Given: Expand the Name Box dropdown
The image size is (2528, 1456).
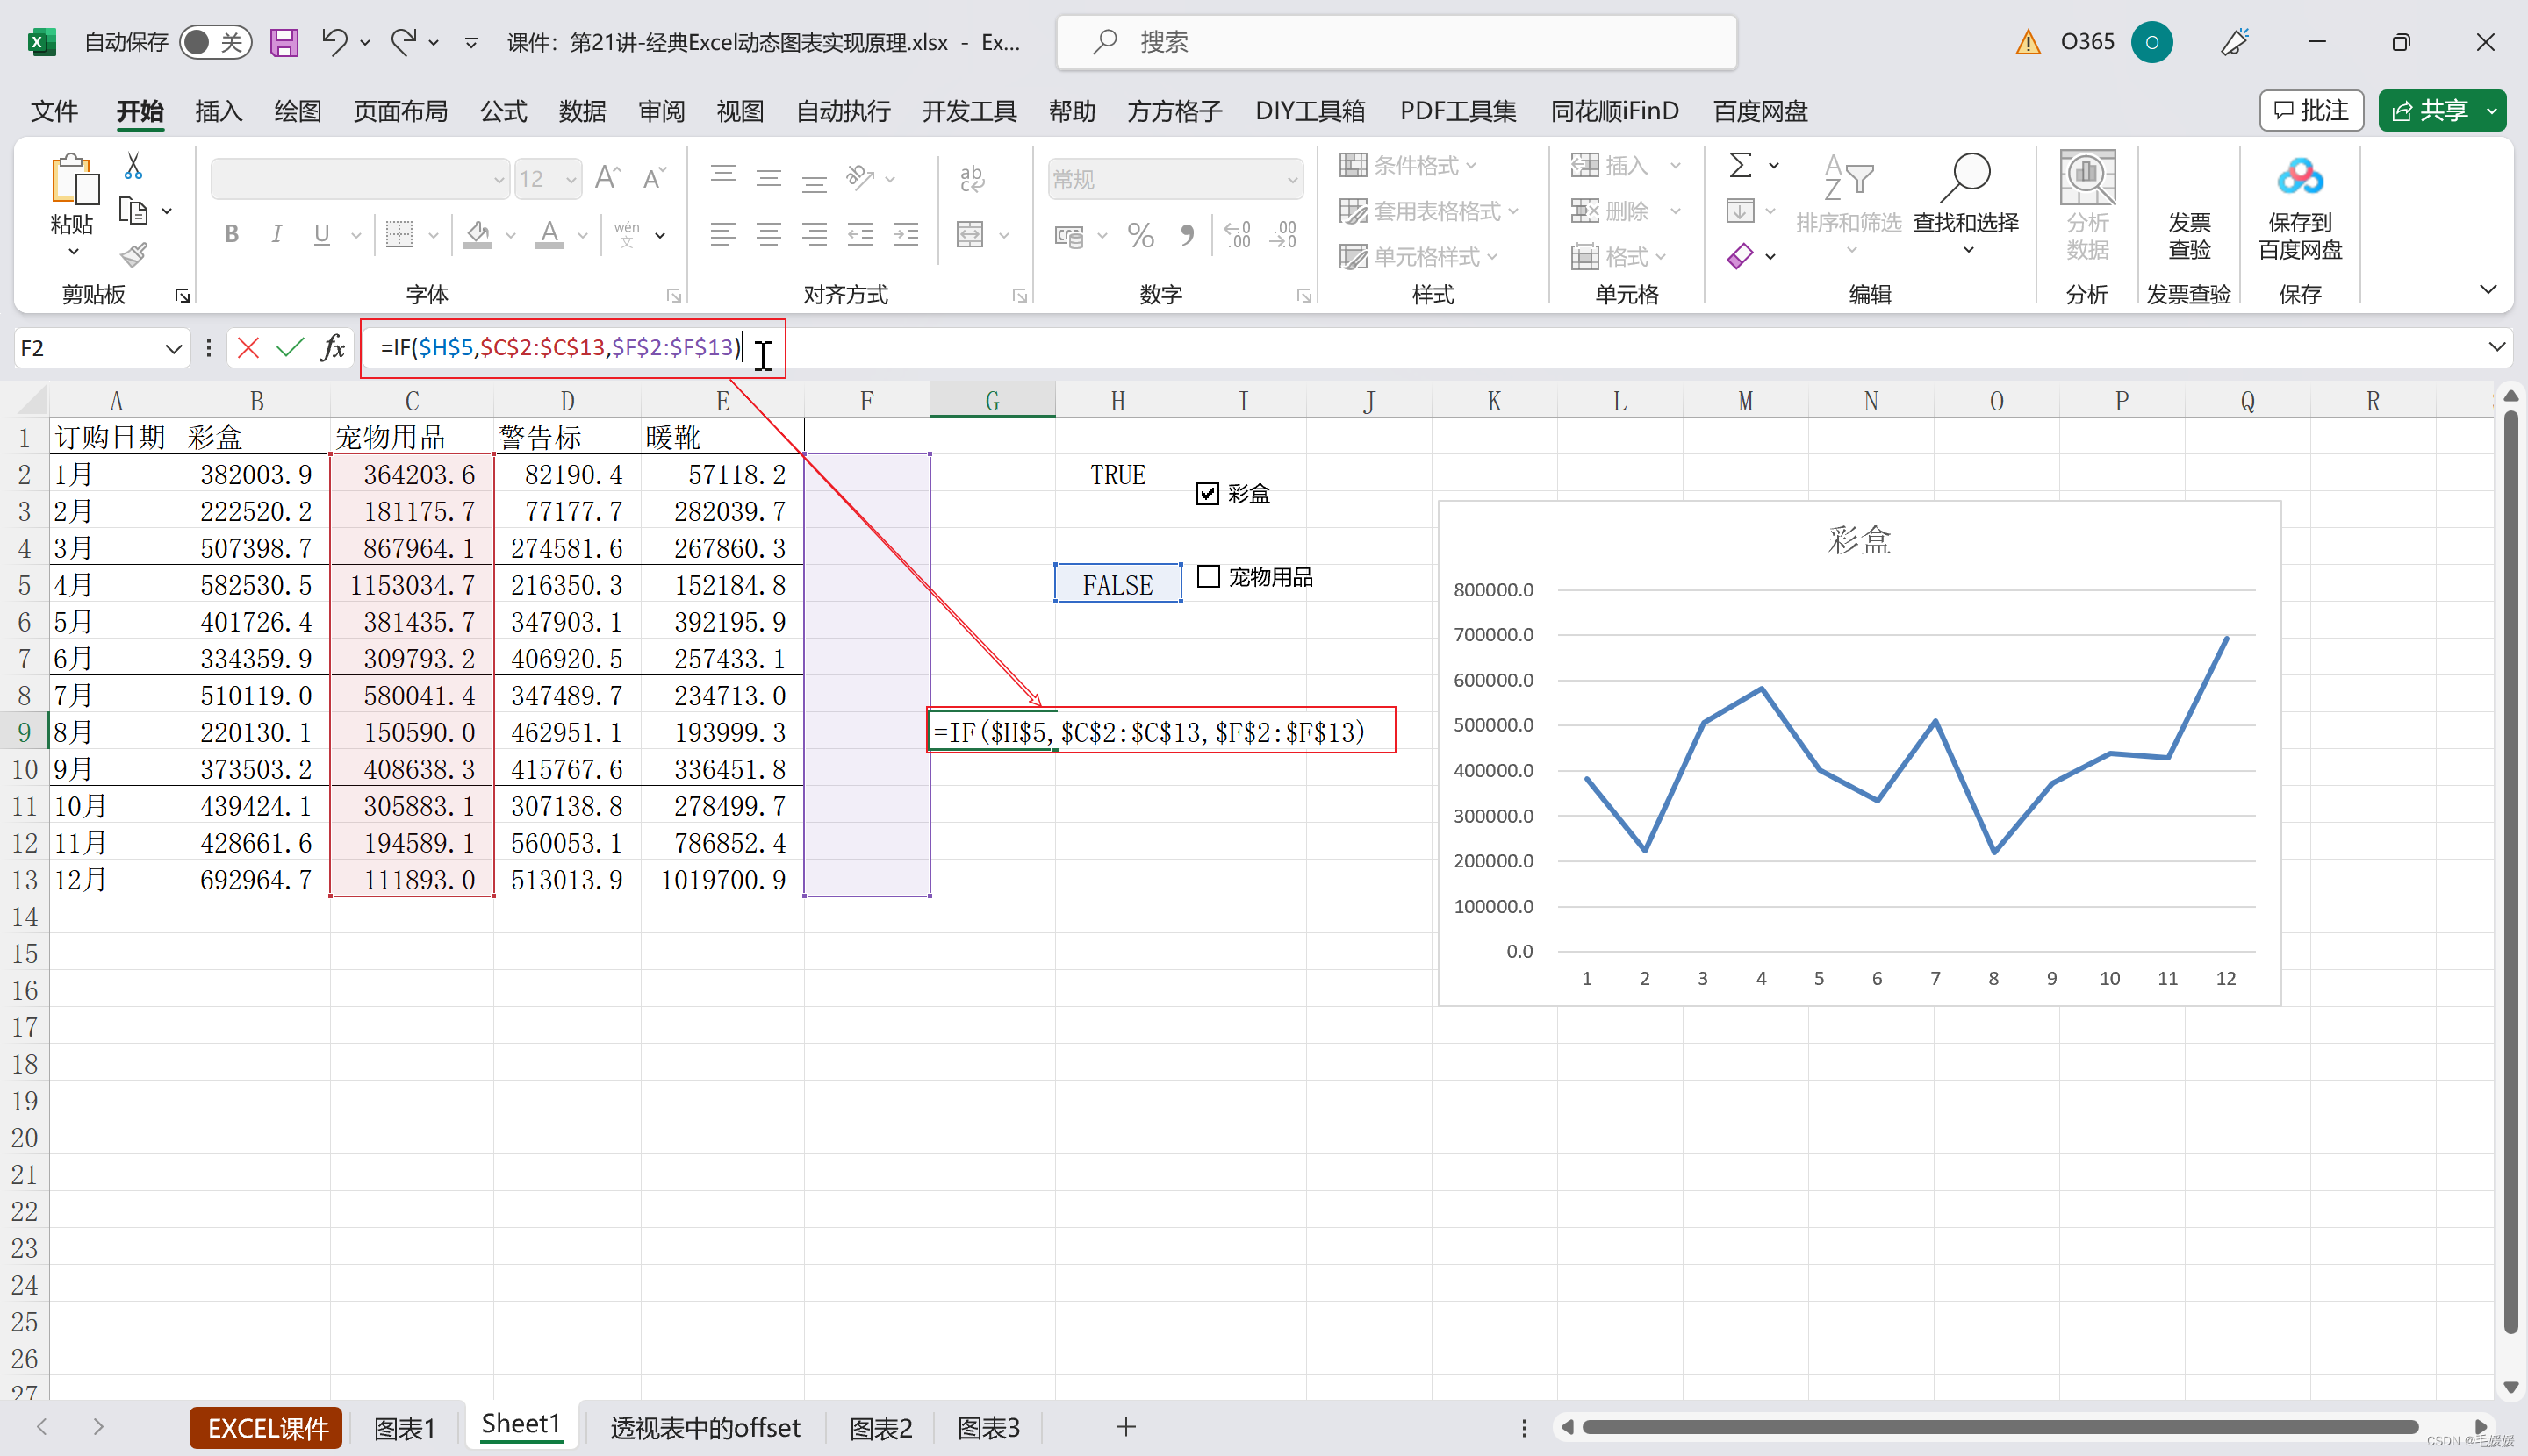Looking at the screenshot, I should (x=173, y=348).
